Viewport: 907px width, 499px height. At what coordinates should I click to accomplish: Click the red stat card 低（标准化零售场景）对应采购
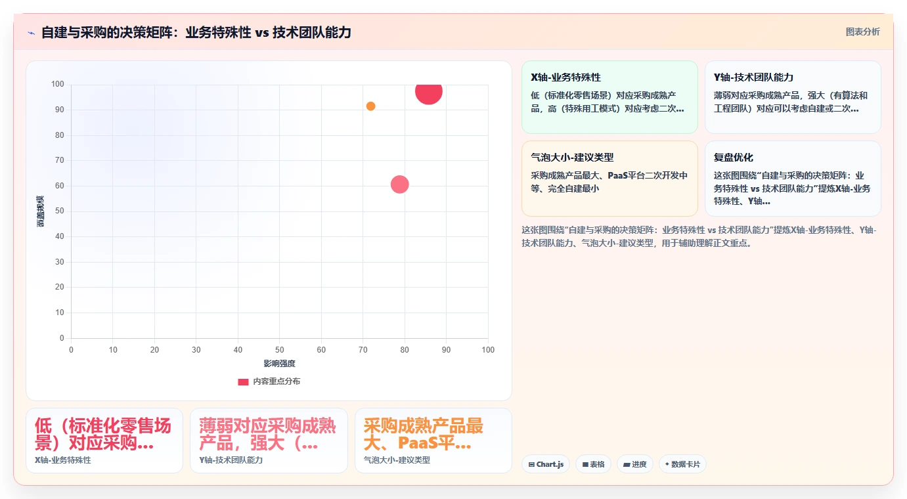pyautogui.click(x=104, y=441)
